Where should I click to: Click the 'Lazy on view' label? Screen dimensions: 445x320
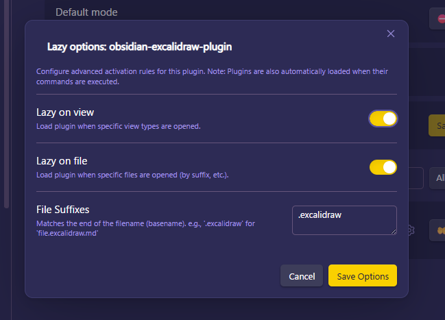coord(65,112)
